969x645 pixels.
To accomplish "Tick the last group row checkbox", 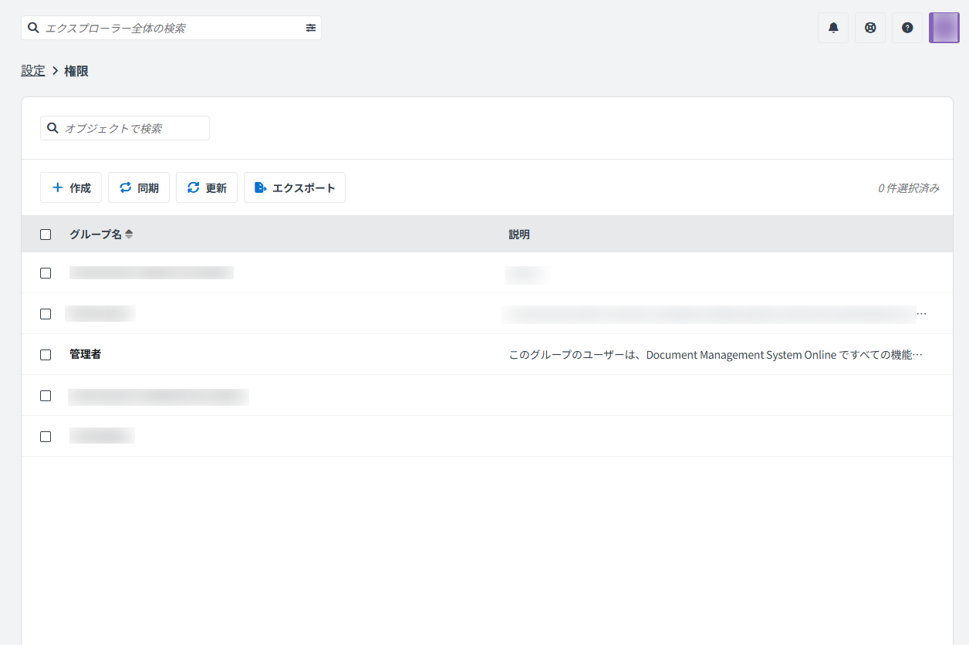I will (46, 437).
